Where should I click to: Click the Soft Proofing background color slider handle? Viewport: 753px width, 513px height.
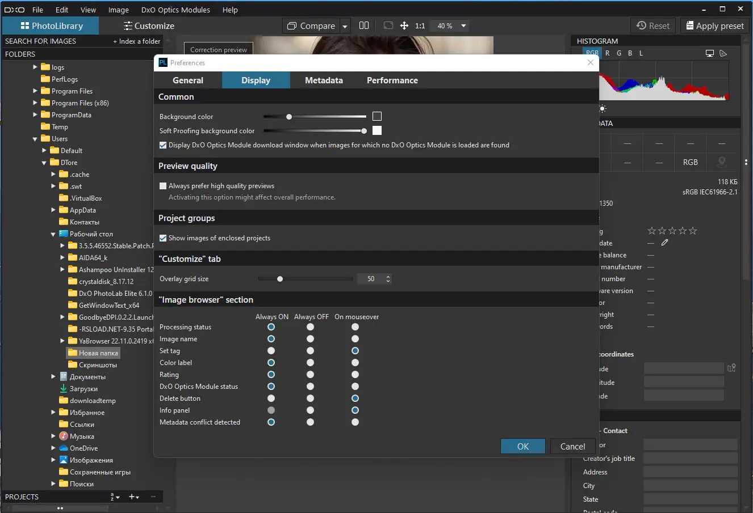point(363,131)
